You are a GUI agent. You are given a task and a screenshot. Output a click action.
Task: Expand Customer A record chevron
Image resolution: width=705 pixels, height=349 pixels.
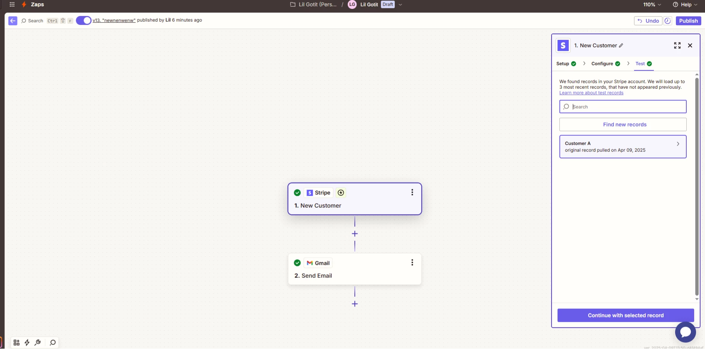click(678, 144)
